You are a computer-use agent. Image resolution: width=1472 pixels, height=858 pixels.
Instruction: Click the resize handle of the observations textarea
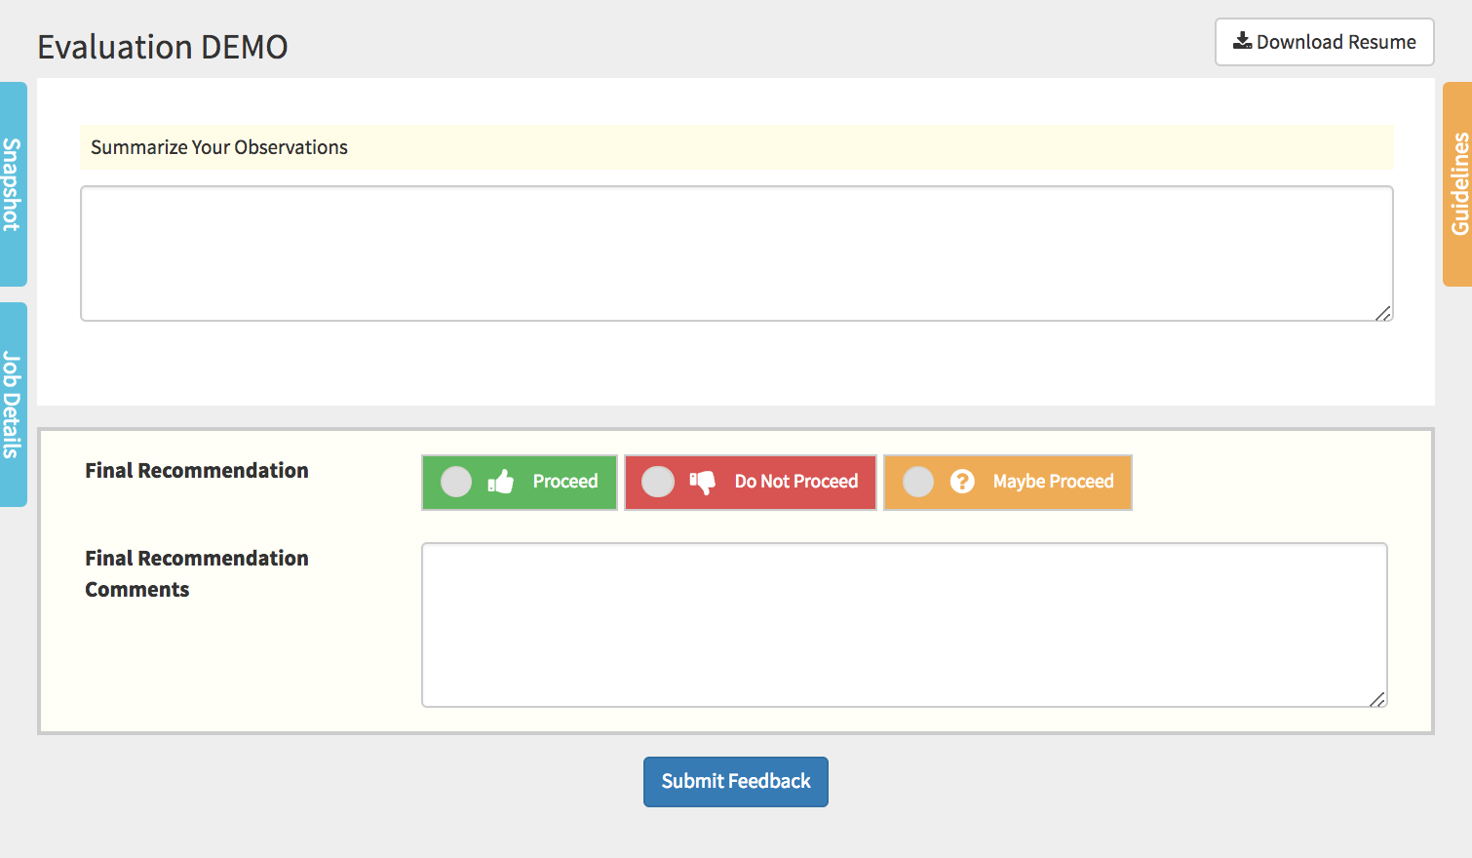1382,313
